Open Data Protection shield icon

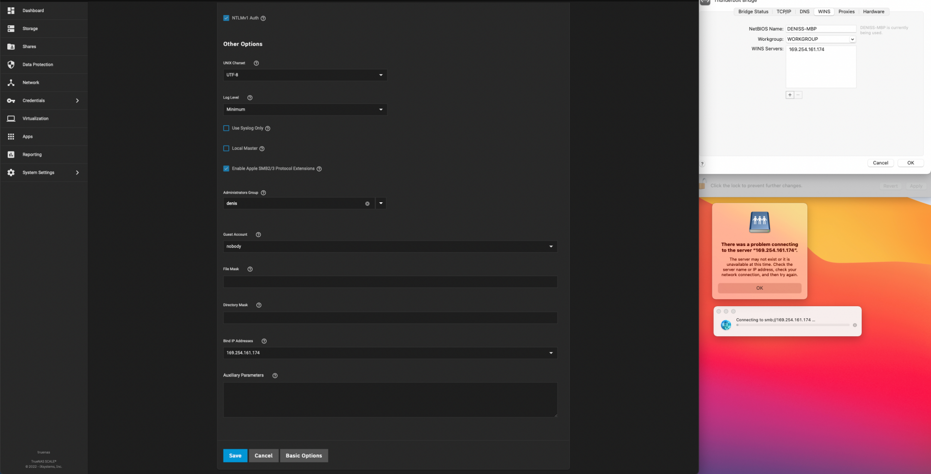point(11,65)
